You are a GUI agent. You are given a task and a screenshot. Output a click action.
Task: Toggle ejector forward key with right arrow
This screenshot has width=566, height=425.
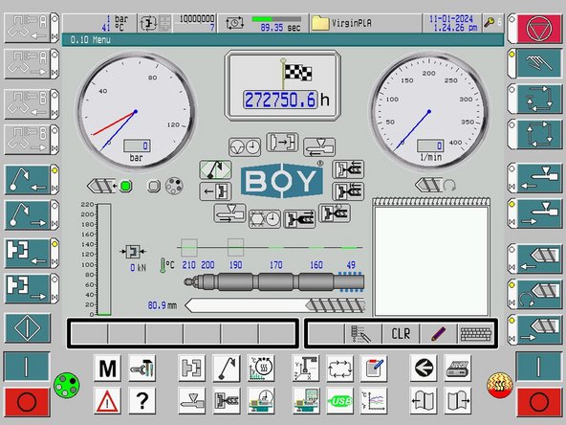[28, 215]
